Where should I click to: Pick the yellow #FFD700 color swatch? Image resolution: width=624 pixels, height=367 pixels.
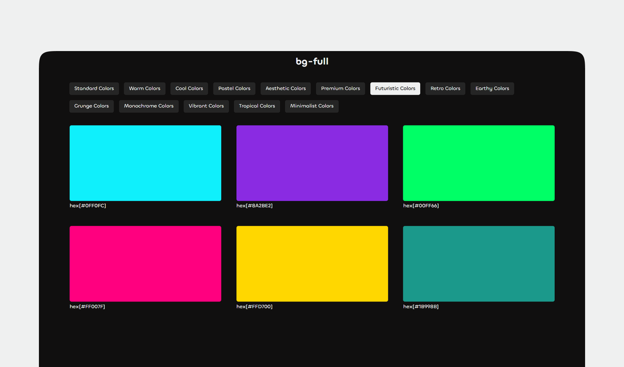(312, 264)
